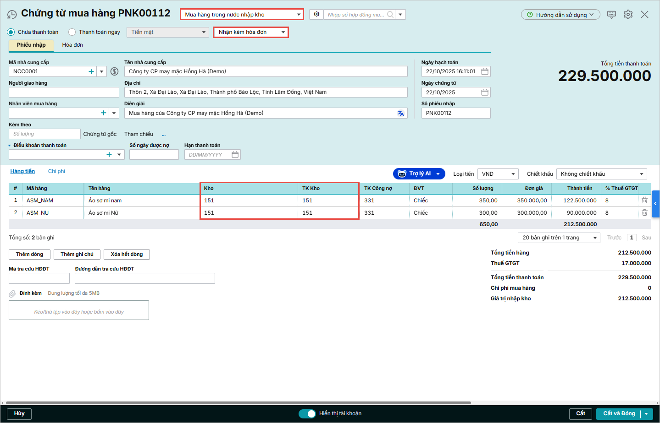Add new supplier with plus icon
Viewport: 660px width, 423px height.
tap(91, 71)
